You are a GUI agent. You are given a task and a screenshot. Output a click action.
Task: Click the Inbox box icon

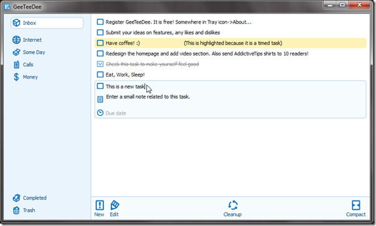17,23
